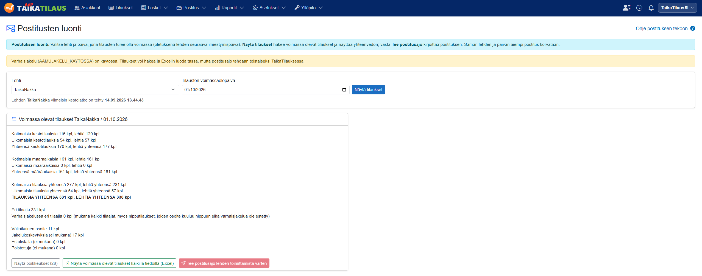The image size is (702, 276).
Task: Open the customer list icon in top bar
Action: 626,8
